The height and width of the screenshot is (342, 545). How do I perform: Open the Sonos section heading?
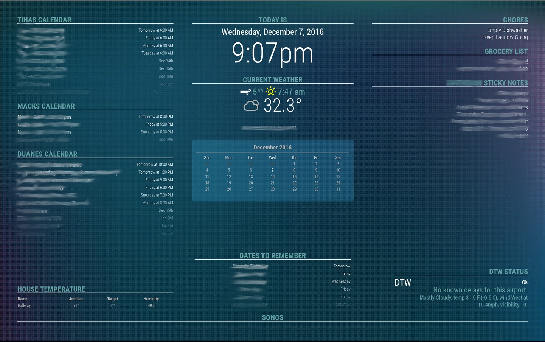click(x=272, y=318)
